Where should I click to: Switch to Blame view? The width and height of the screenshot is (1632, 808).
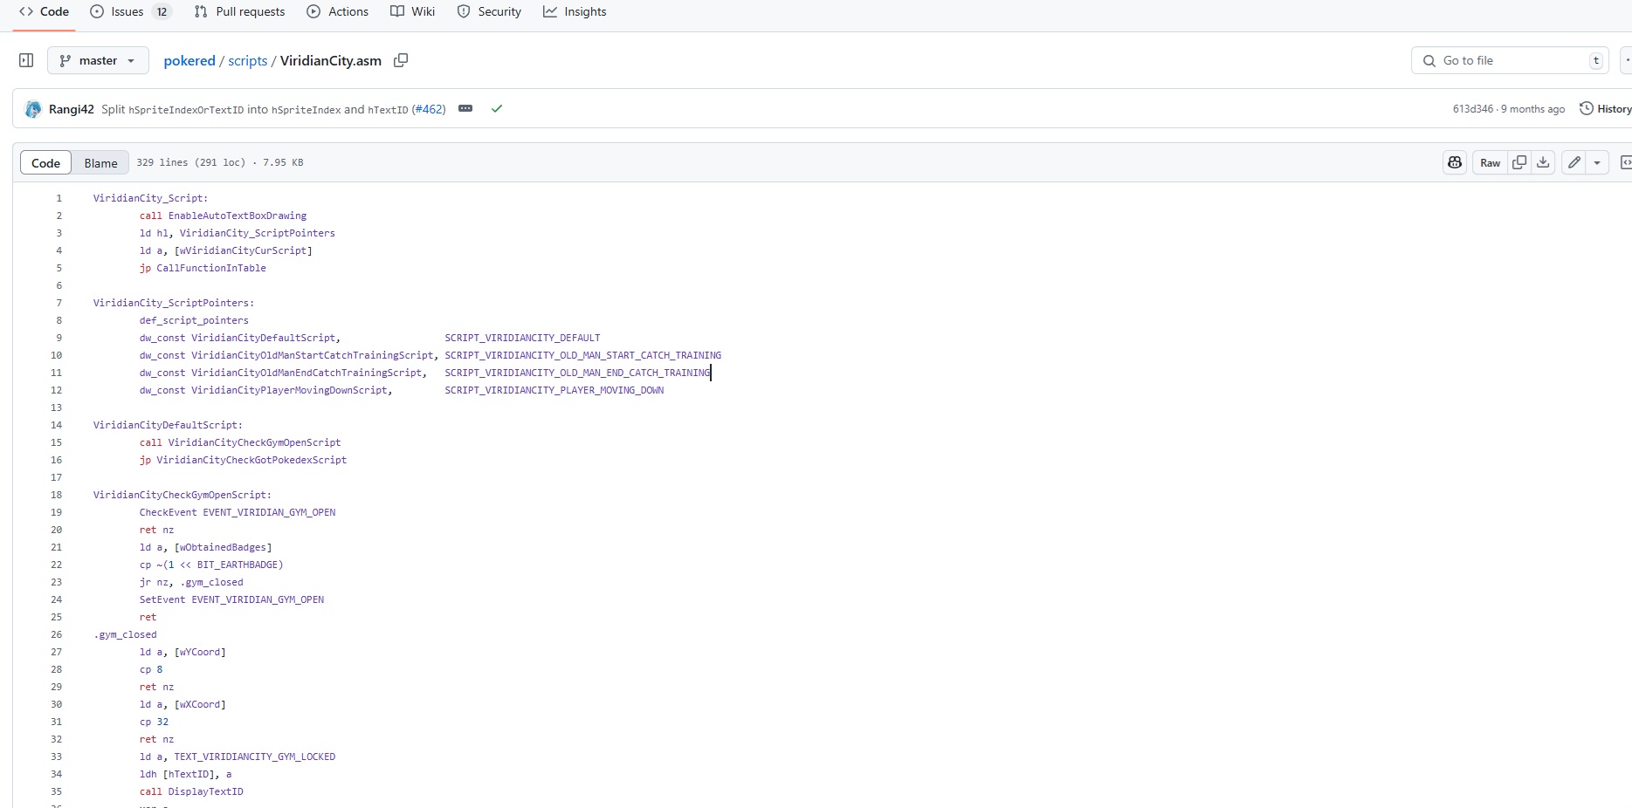[100, 163]
